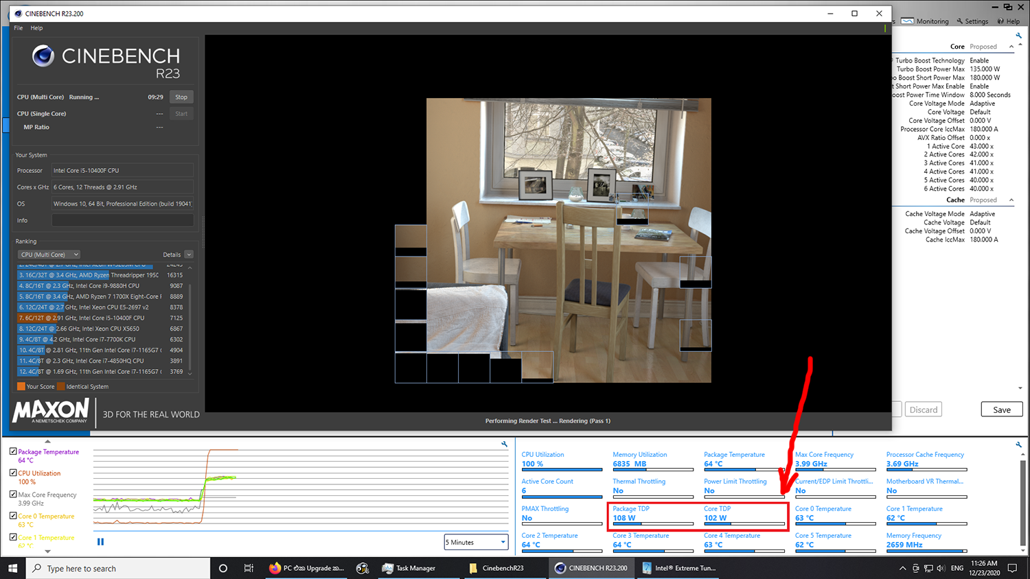
Task: Click the Maxon logo
Action: pos(51,411)
